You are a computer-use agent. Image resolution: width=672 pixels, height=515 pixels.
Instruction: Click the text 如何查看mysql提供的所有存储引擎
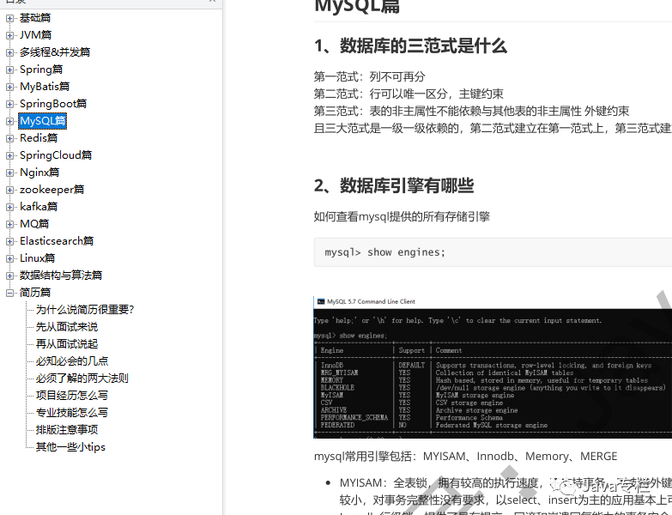(x=402, y=216)
